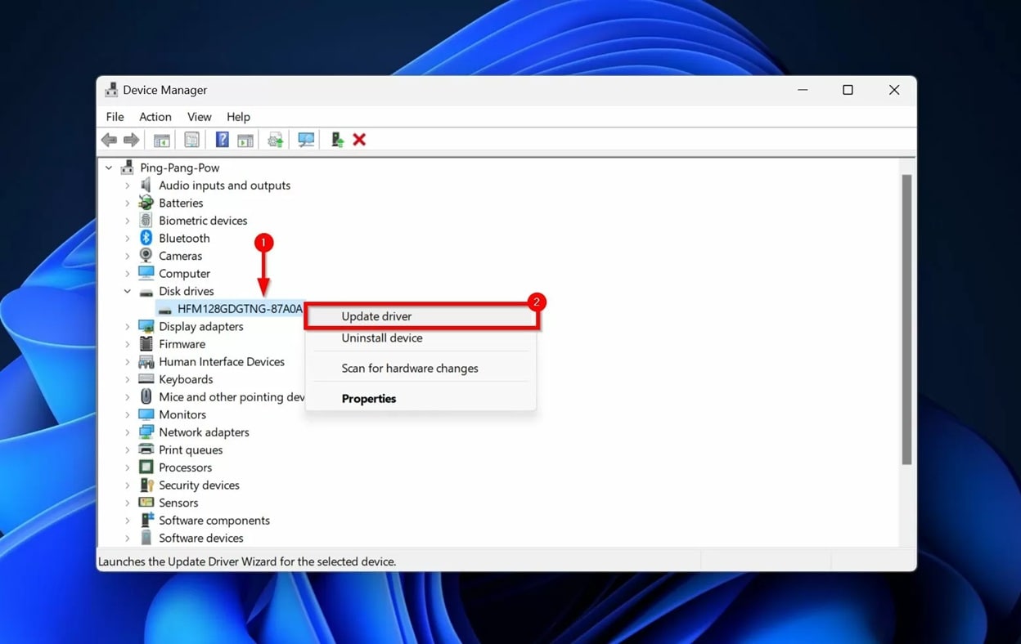The width and height of the screenshot is (1021, 644).
Task: Click the Processors icon
Action: tap(146, 467)
